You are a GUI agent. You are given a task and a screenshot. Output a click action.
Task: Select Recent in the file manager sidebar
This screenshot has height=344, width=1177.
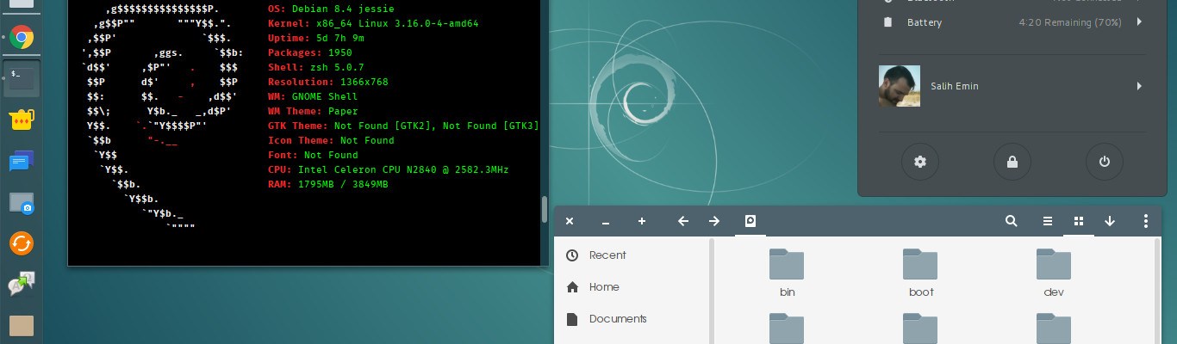click(x=607, y=255)
